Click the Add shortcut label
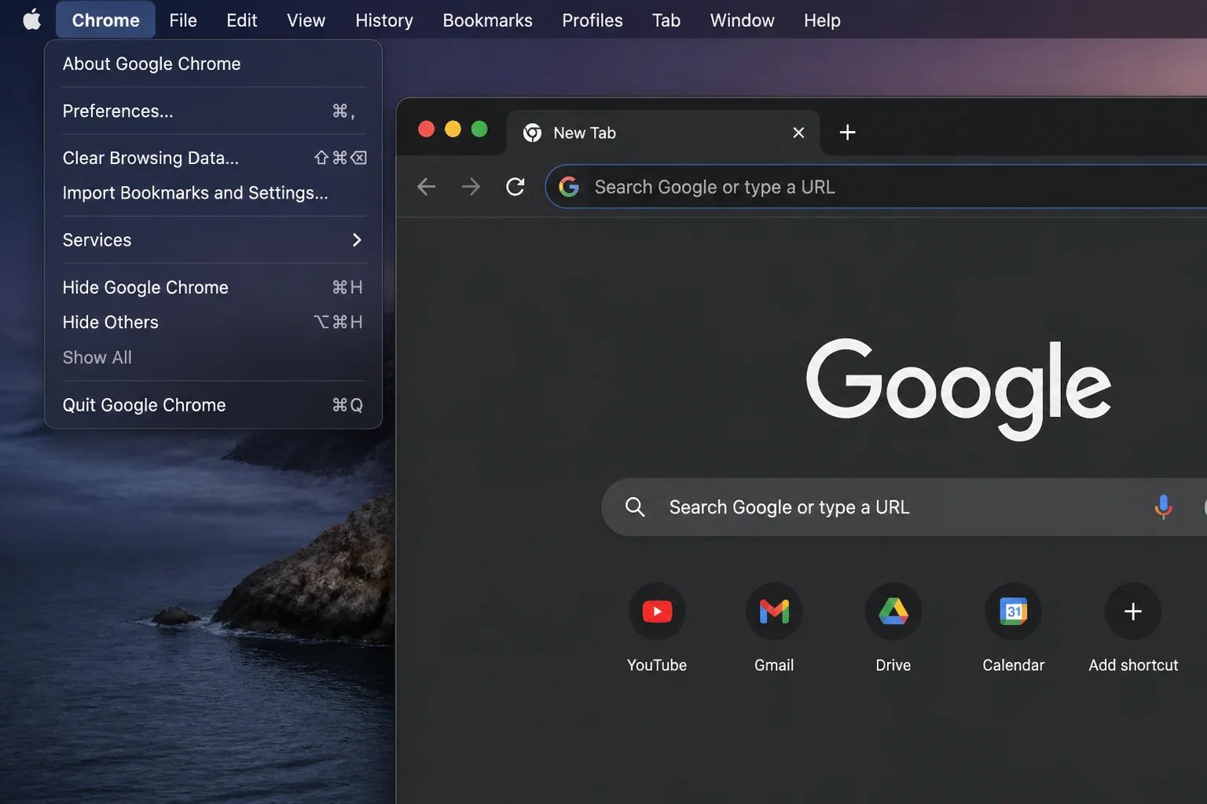The width and height of the screenshot is (1207, 804). [x=1133, y=665]
